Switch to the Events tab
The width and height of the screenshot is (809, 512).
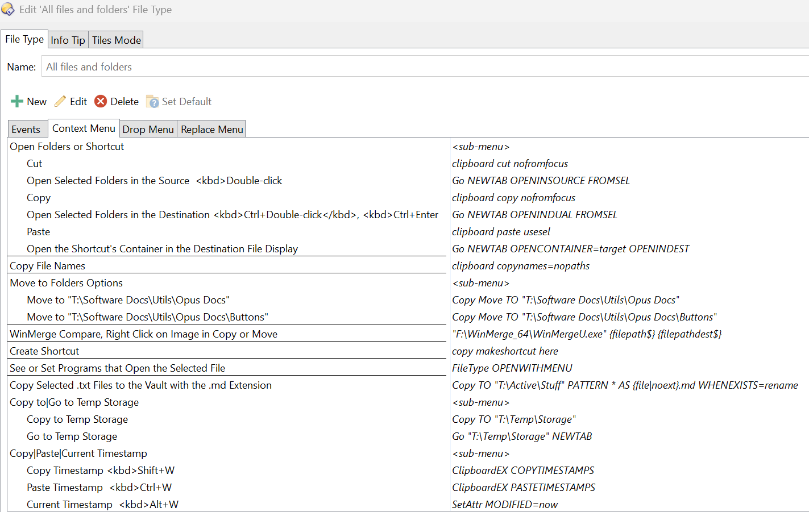(27, 129)
